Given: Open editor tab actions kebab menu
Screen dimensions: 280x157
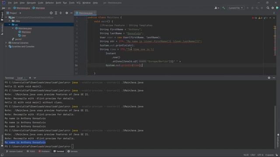Looking at the screenshot, I should (x=274, y=13).
